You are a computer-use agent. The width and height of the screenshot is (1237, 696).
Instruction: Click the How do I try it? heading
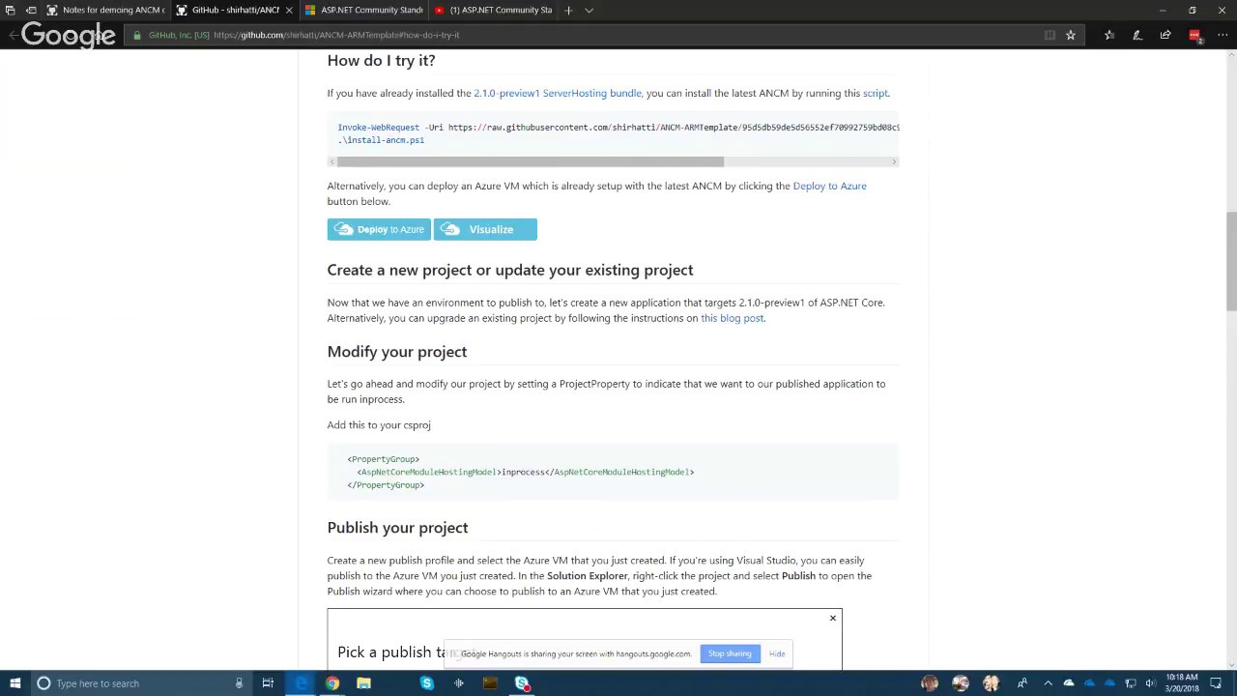[381, 60]
